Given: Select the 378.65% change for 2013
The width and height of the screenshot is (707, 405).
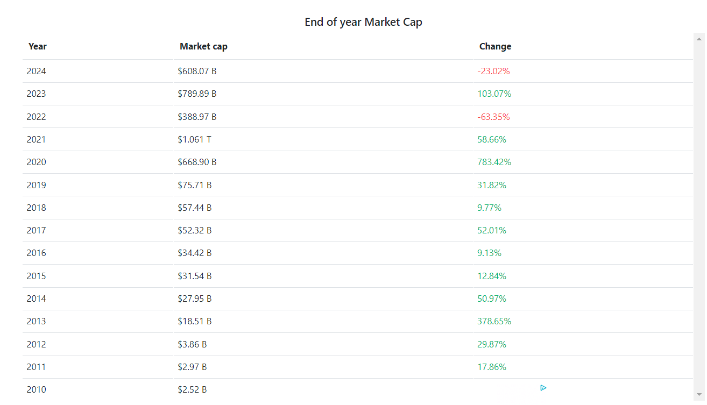Looking at the screenshot, I should coord(494,321).
